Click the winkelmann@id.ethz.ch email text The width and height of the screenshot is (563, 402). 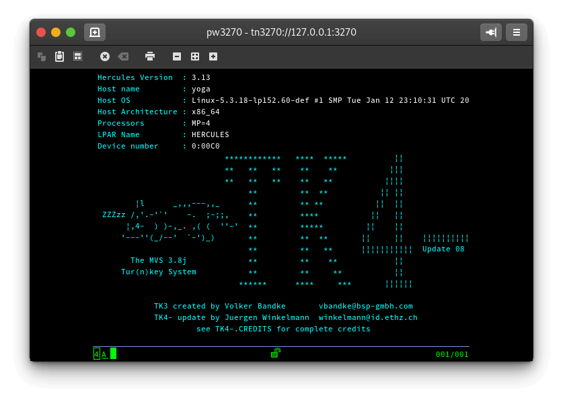(x=367, y=317)
